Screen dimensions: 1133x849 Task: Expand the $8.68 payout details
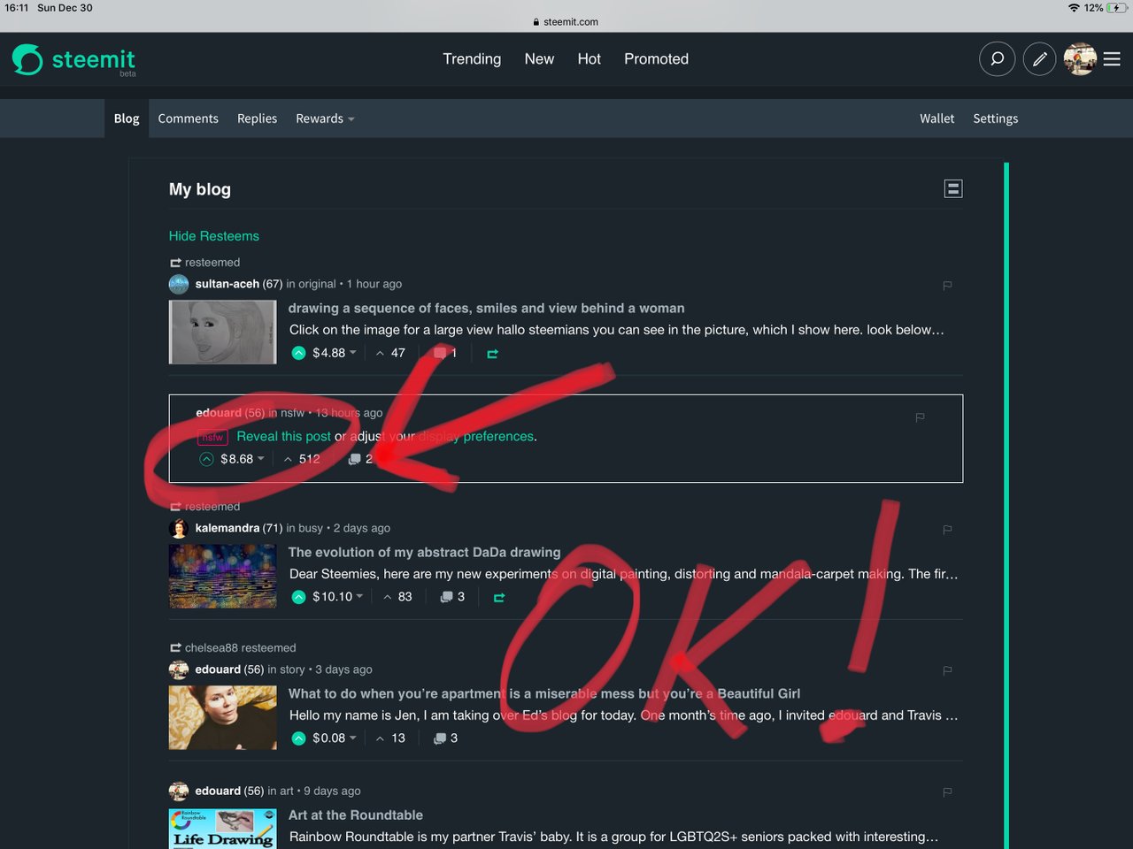(243, 459)
